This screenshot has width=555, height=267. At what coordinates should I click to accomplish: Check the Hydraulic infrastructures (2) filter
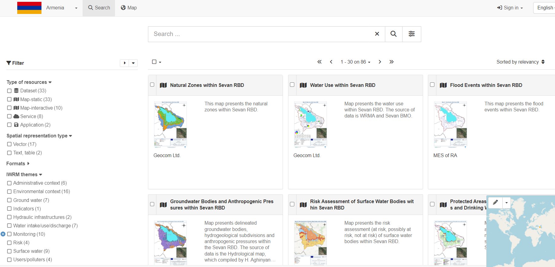[9, 217]
